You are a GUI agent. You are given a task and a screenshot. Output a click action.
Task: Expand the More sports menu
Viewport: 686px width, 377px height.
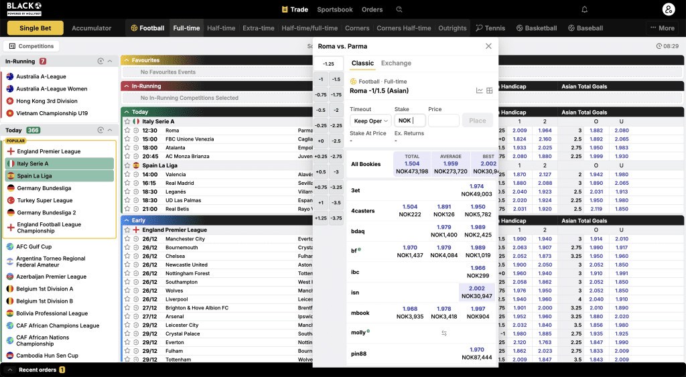tap(662, 28)
